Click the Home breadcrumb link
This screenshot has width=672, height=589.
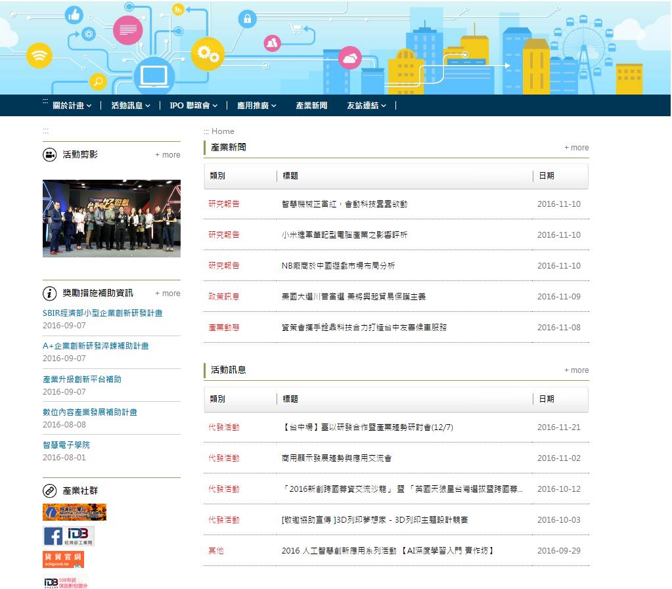click(223, 131)
